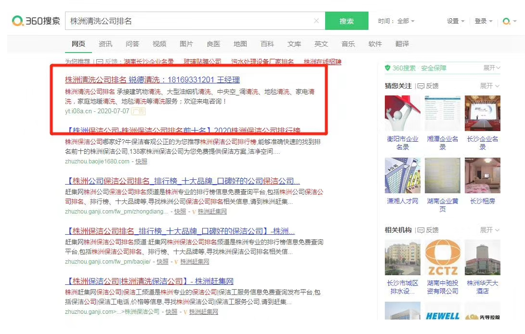This screenshot has width=525, height=334.
Task: Click the 长沙租房 caption link
Action: 483,201
